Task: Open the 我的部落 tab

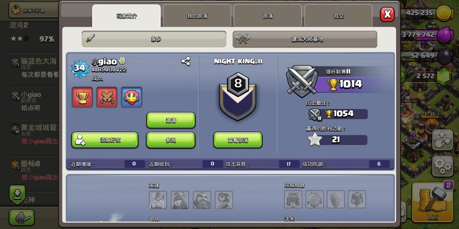Action: coord(197,16)
